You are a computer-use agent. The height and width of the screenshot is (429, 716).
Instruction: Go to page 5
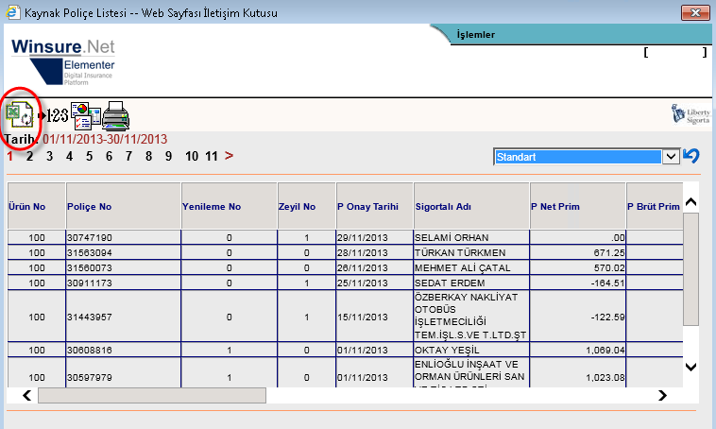click(89, 156)
